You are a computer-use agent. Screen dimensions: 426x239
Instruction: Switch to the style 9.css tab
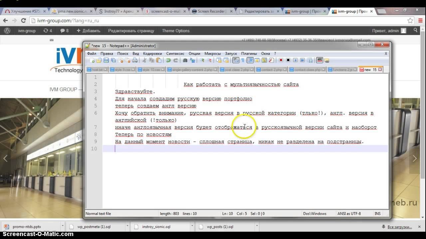[122, 70]
